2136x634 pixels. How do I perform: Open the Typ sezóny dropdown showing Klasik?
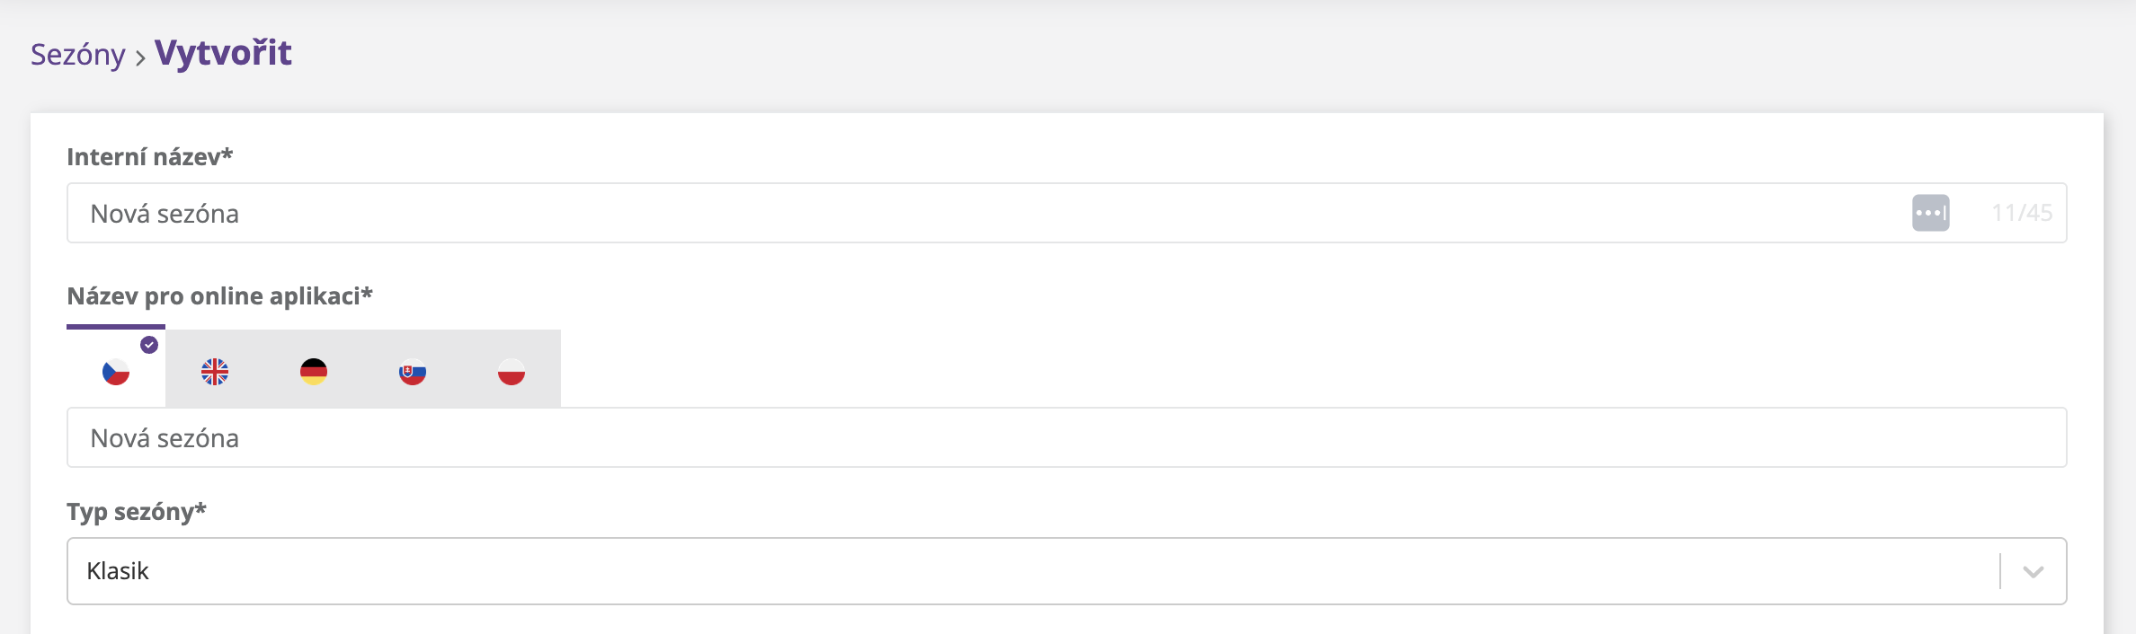989,571
